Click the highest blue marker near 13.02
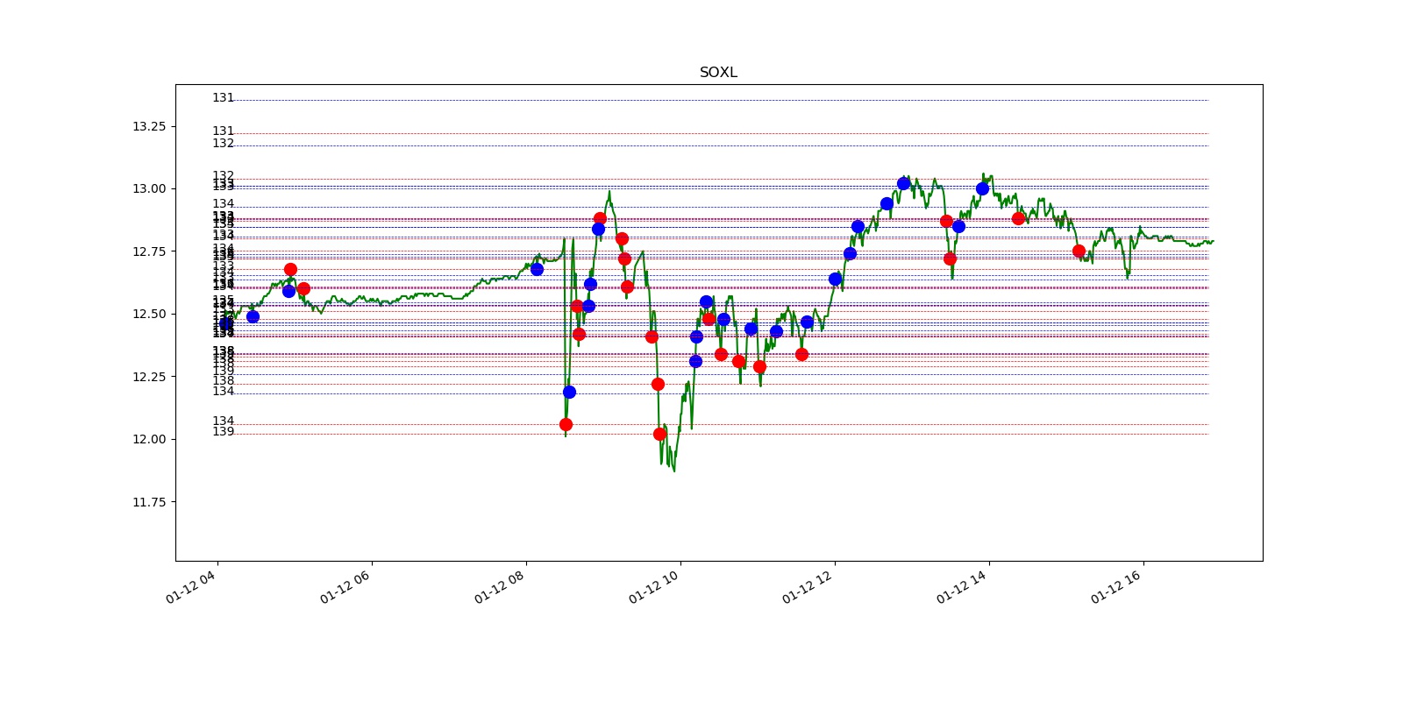The width and height of the screenshot is (1403, 701). (903, 183)
